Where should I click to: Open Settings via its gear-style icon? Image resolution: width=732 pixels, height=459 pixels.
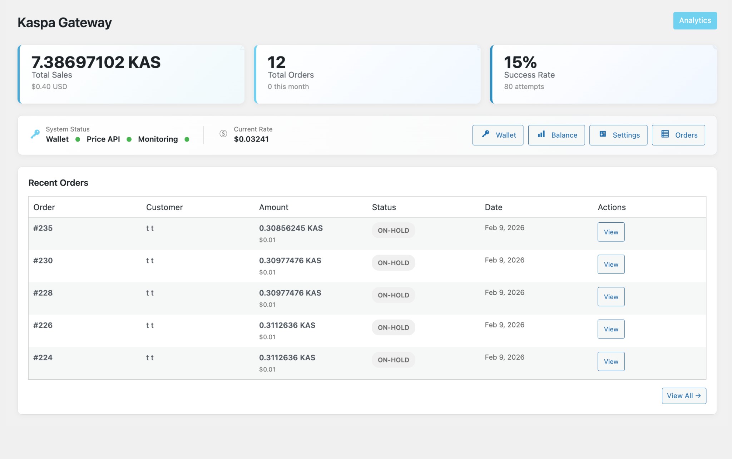[x=603, y=134]
